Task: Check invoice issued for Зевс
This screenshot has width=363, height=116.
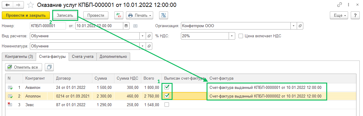Action: [x=167, y=104]
